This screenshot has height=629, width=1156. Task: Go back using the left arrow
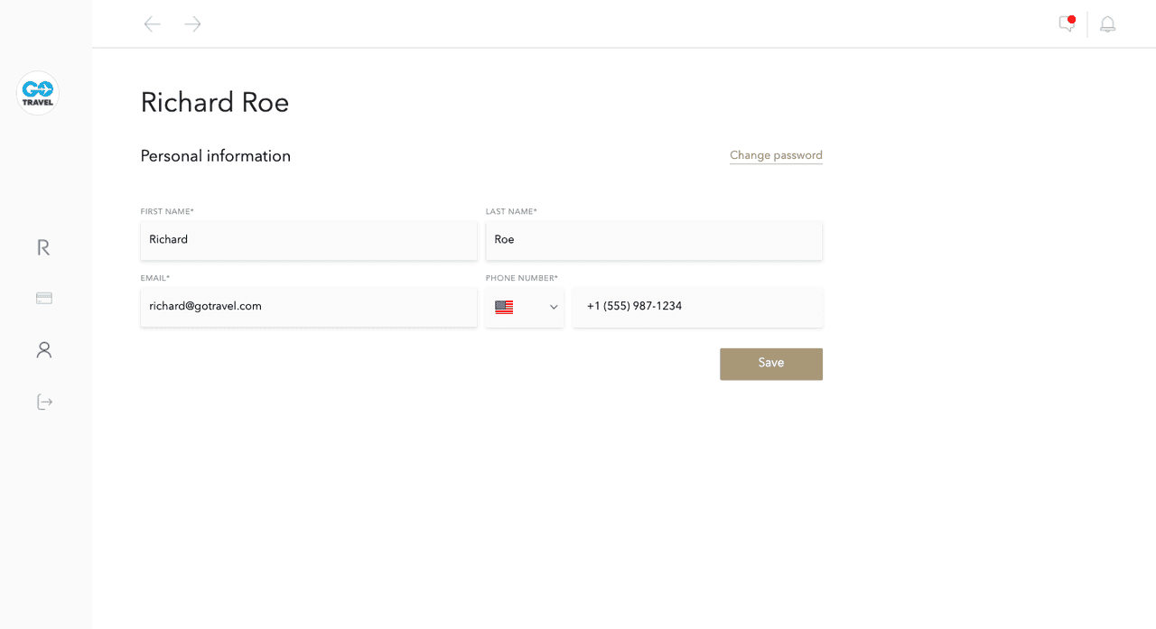tap(152, 24)
